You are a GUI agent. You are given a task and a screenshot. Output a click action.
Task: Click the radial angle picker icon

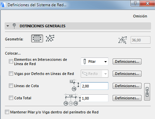tap(122, 40)
